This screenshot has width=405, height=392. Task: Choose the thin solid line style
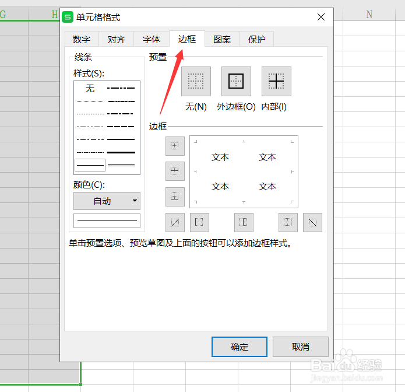pyautogui.click(x=90, y=165)
